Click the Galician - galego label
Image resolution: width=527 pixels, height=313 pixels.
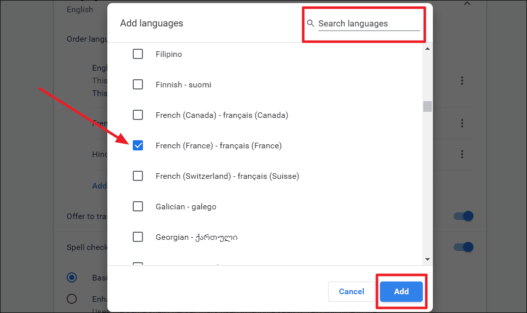186,206
